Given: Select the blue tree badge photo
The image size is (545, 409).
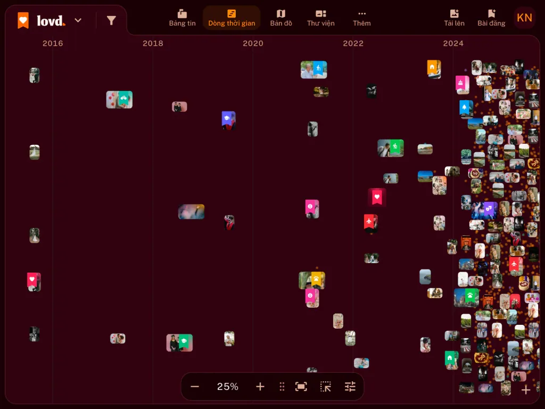Looking at the screenshot, I should 466,109.
